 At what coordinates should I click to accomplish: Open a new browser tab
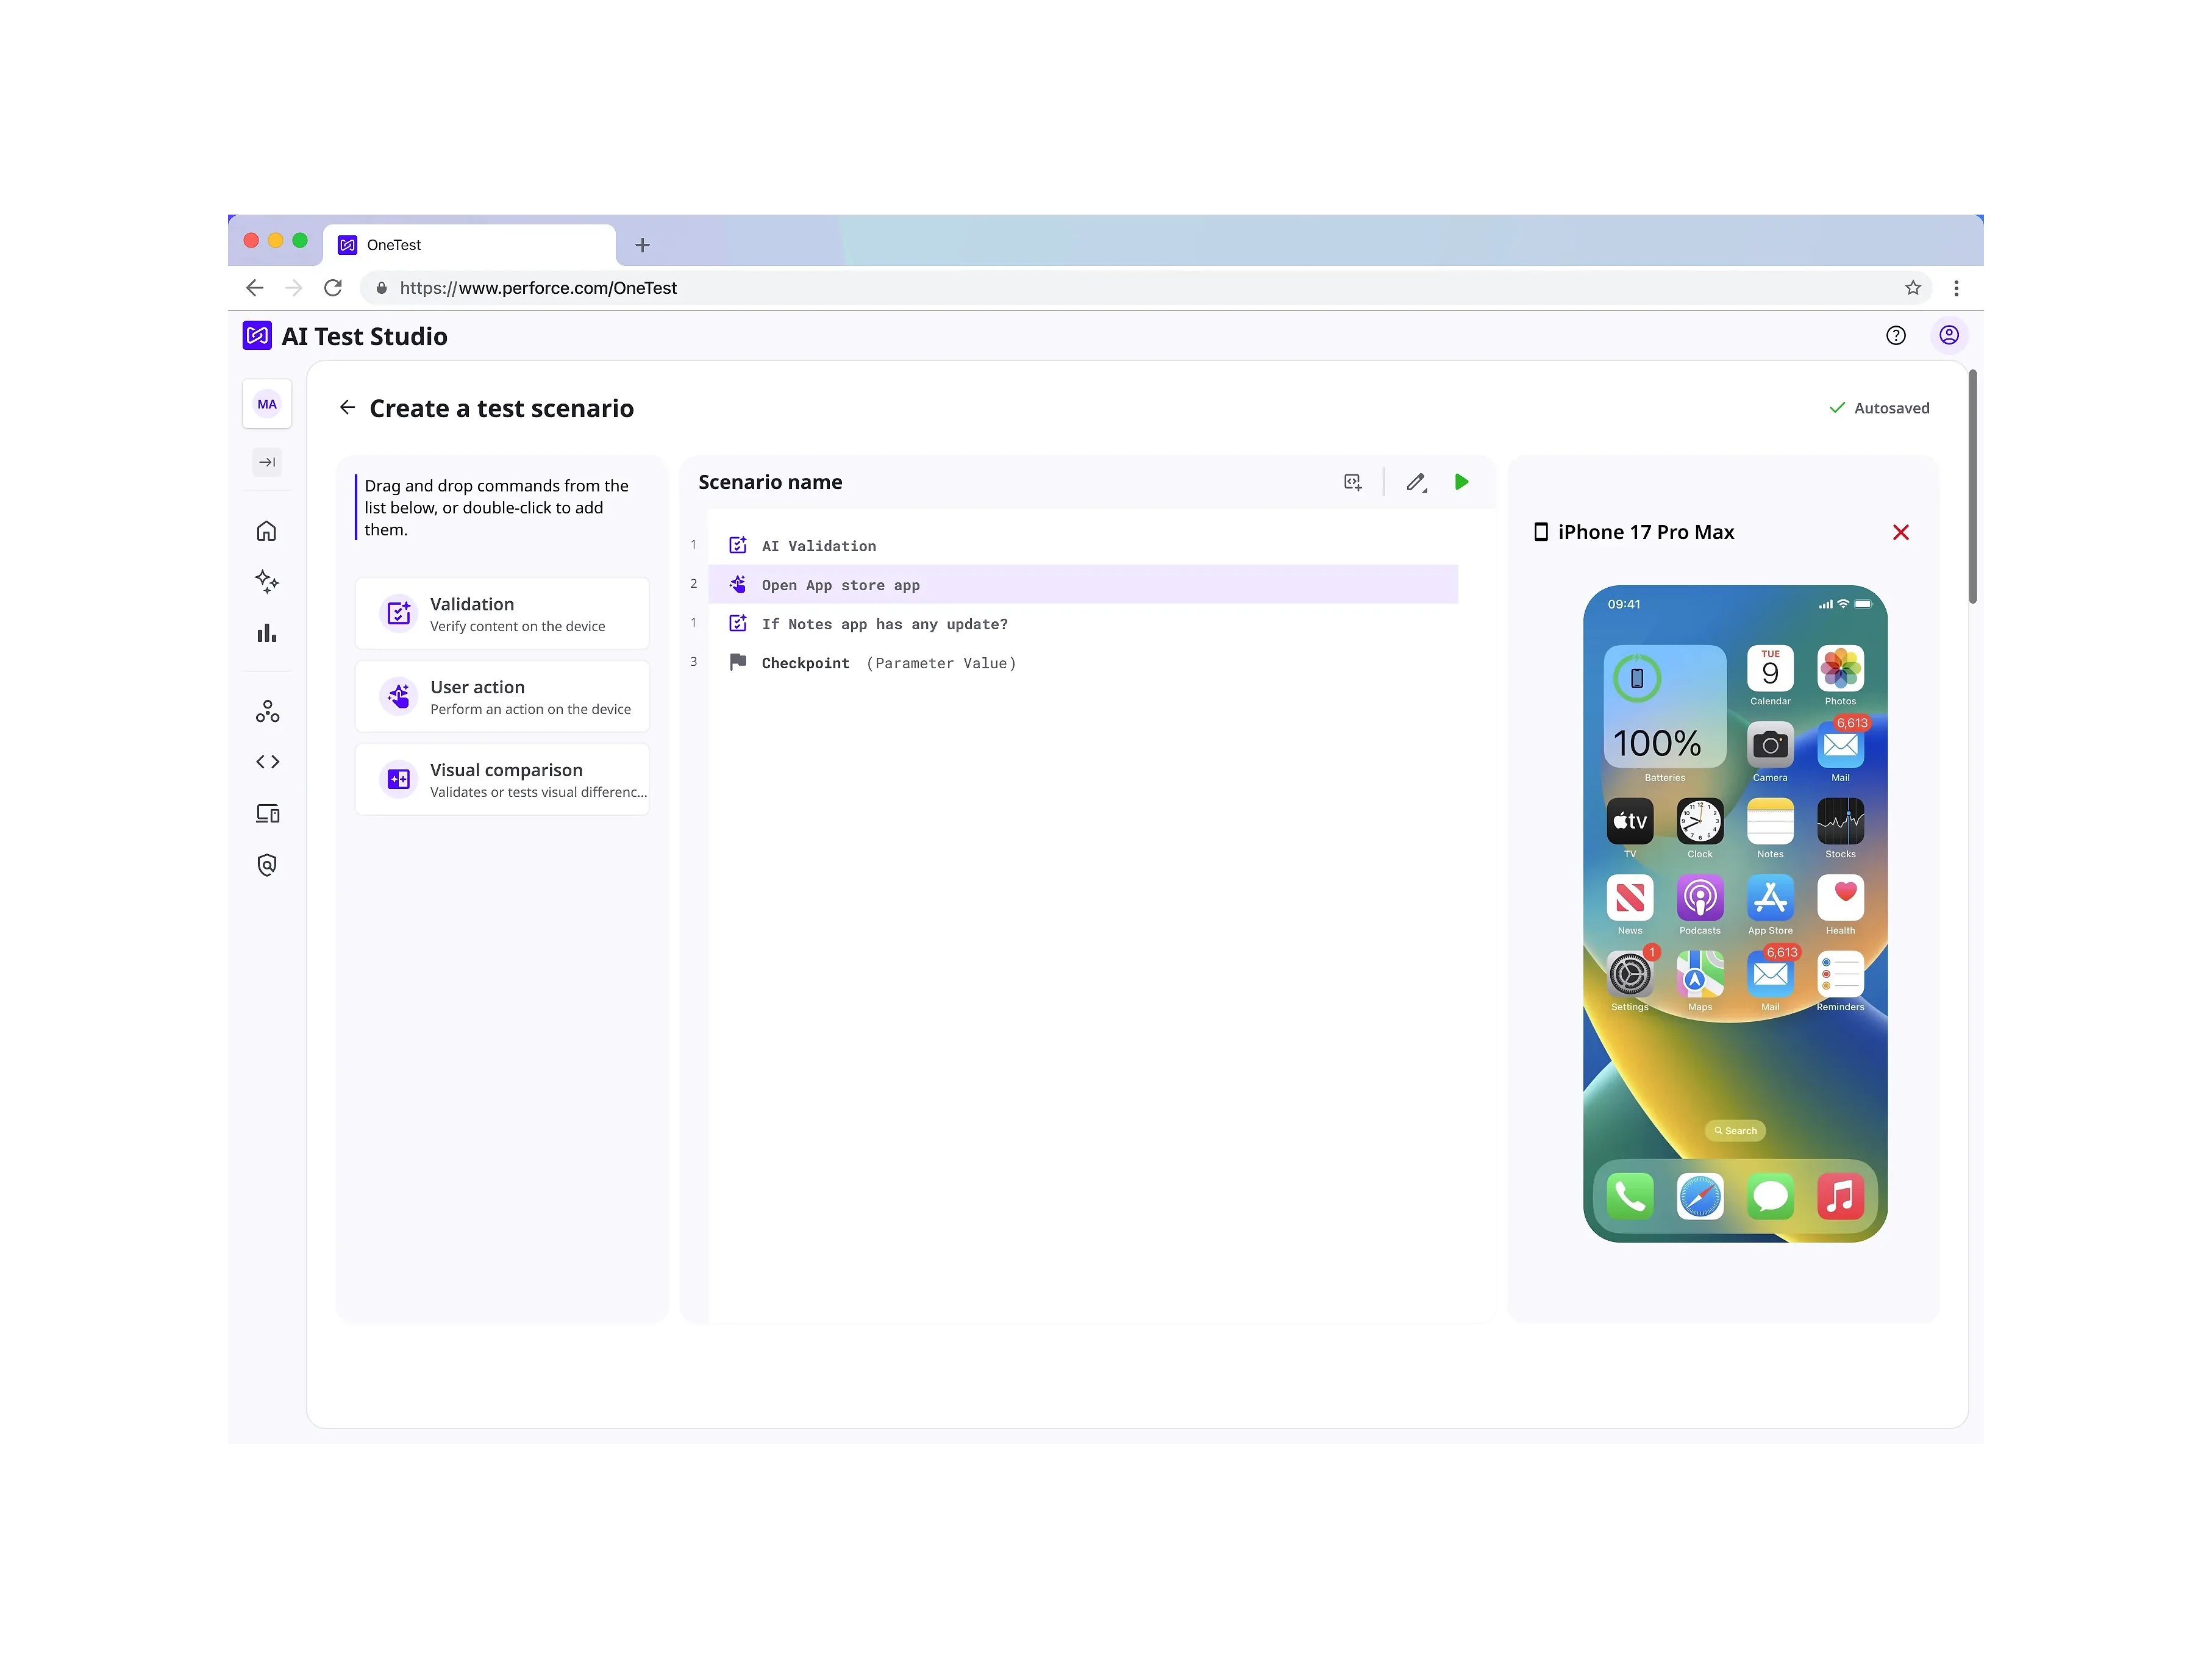tap(642, 245)
